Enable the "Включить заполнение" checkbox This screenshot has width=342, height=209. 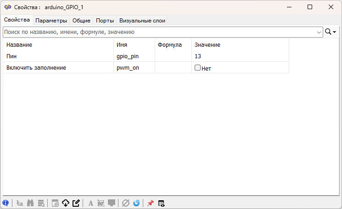pyautogui.click(x=198, y=67)
